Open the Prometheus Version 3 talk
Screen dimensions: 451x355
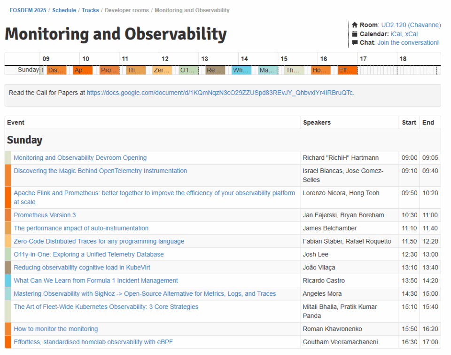[x=45, y=215]
